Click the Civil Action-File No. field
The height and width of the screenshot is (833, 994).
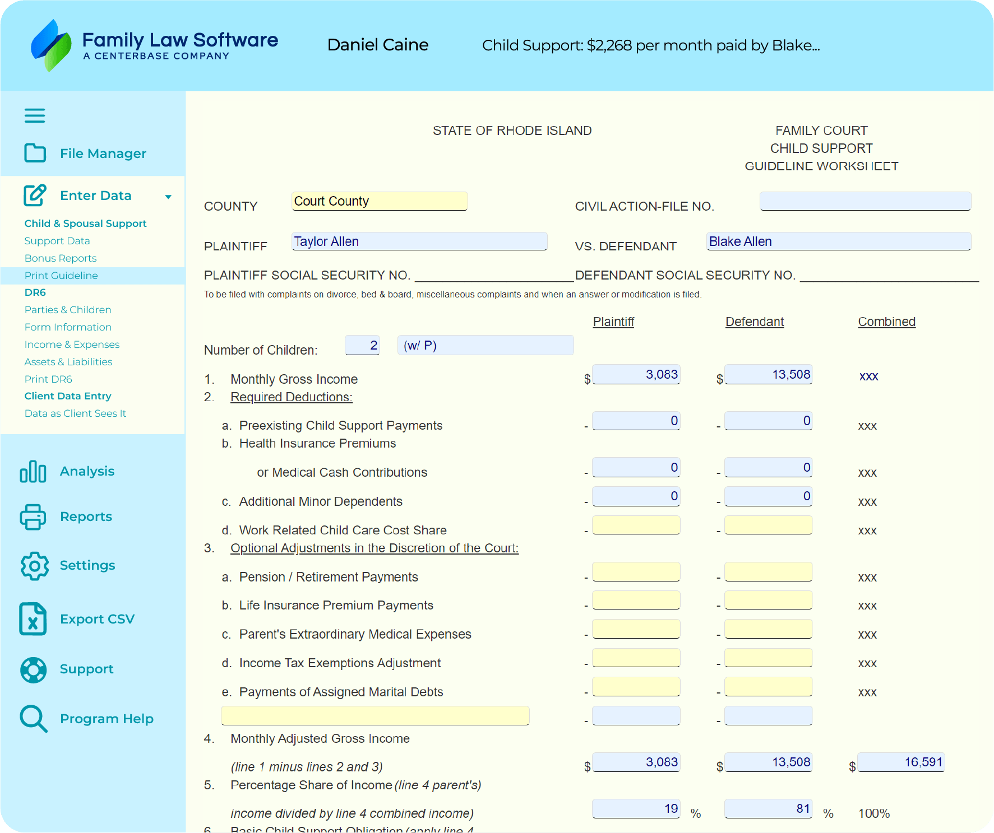pyautogui.click(x=865, y=201)
